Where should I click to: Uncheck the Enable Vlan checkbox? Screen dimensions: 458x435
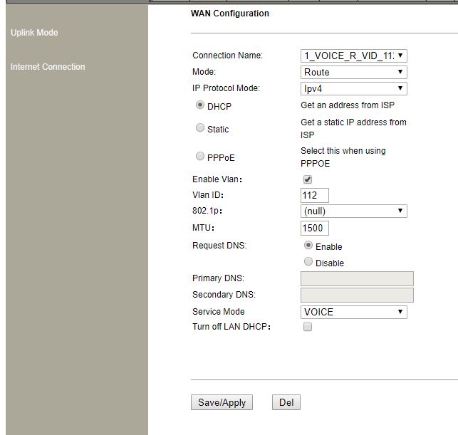point(308,180)
